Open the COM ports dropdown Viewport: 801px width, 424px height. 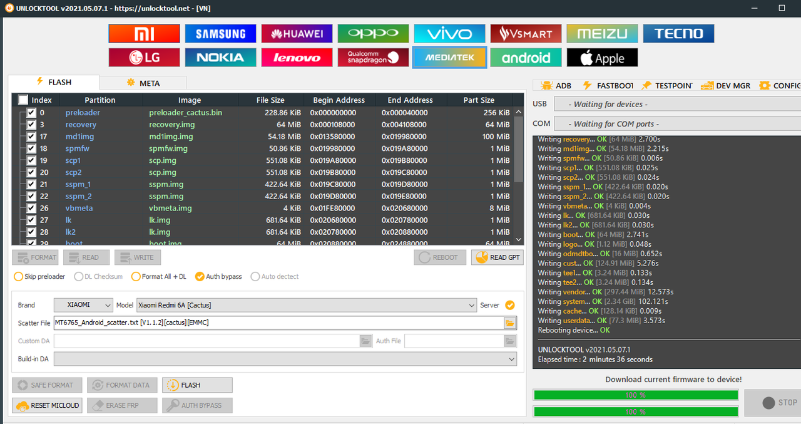[677, 124]
